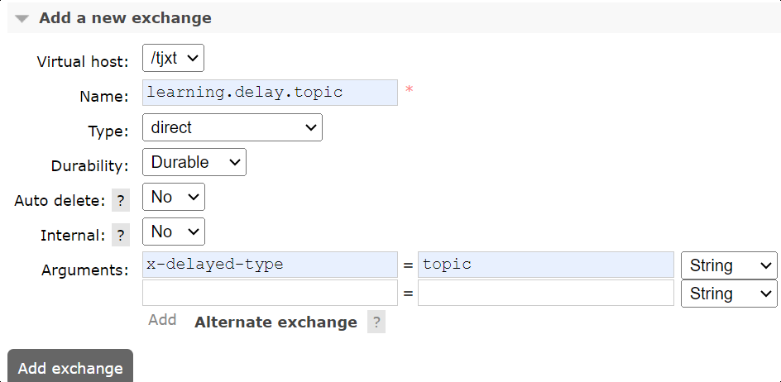Open the second argument String type dropdown

click(728, 294)
